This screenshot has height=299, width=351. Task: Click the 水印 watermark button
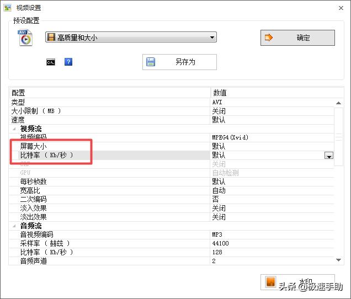297,282
